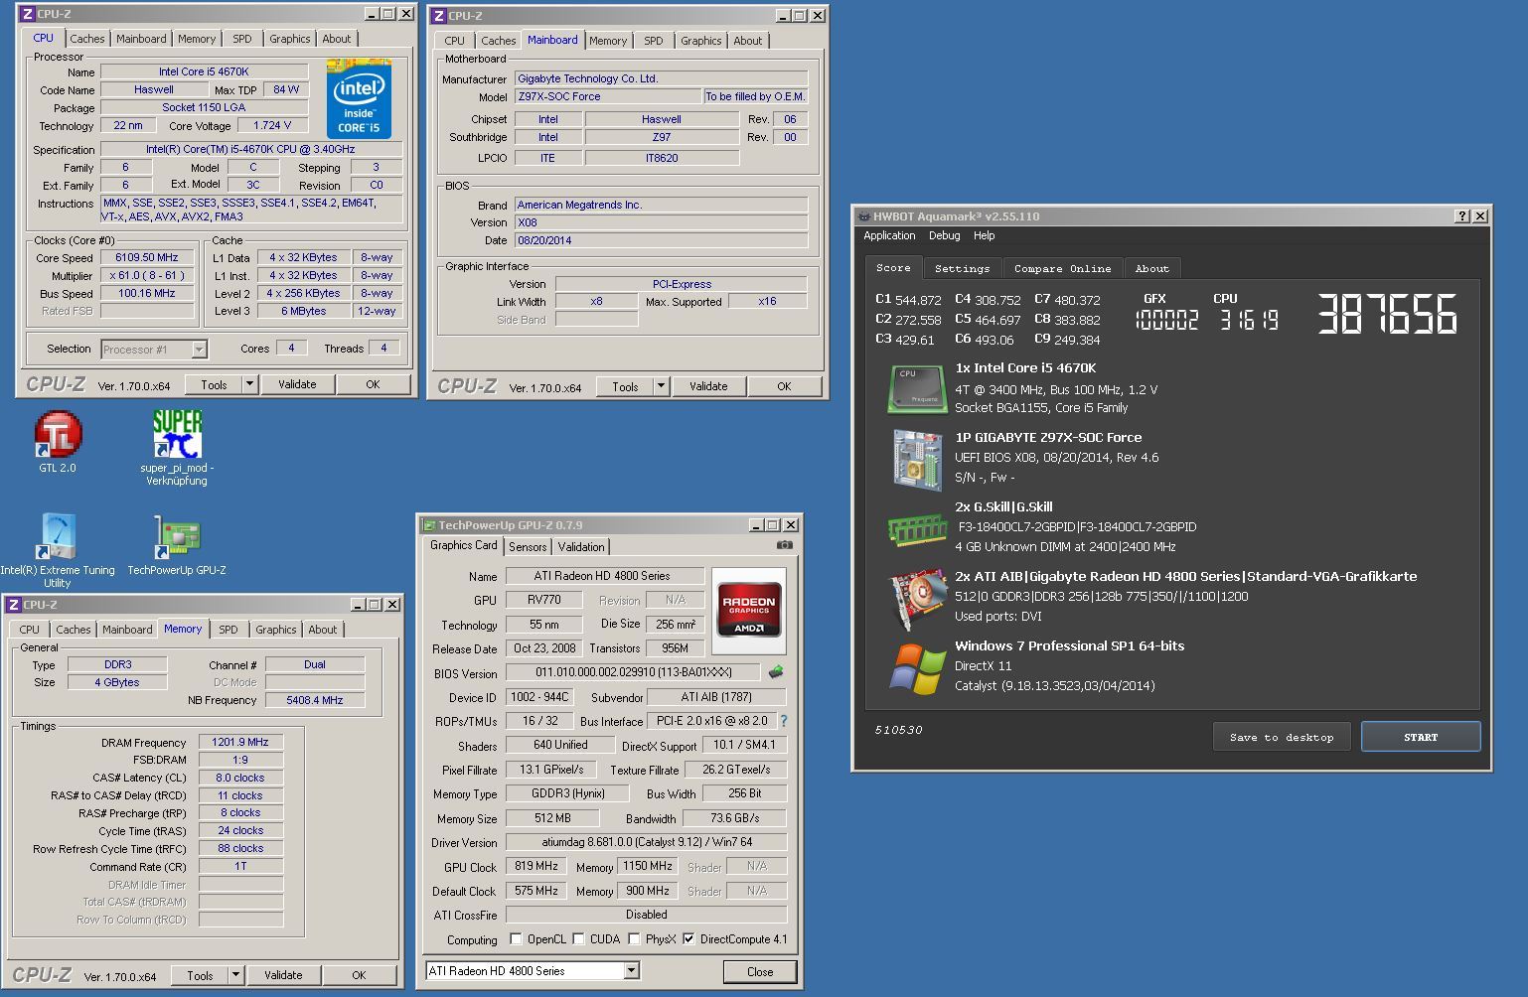Enable CUDA checkbox in GPU-Z

(x=578, y=938)
